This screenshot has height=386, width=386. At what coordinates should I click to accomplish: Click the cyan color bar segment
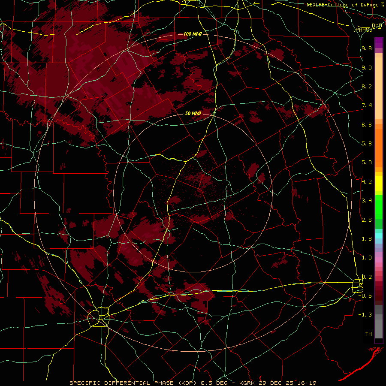[x=379, y=236]
